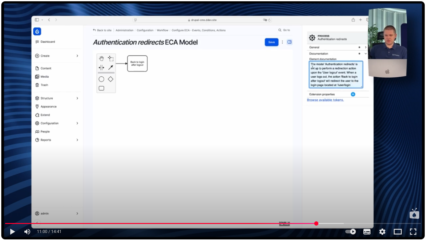426x240 pixels.
Task: Select the global connect arrow tool
Action: pos(111,67)
